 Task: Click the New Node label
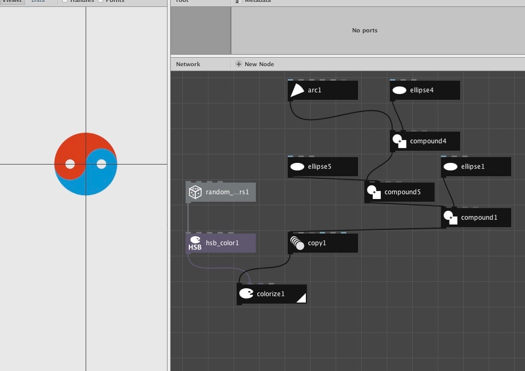tap(259, 64)
